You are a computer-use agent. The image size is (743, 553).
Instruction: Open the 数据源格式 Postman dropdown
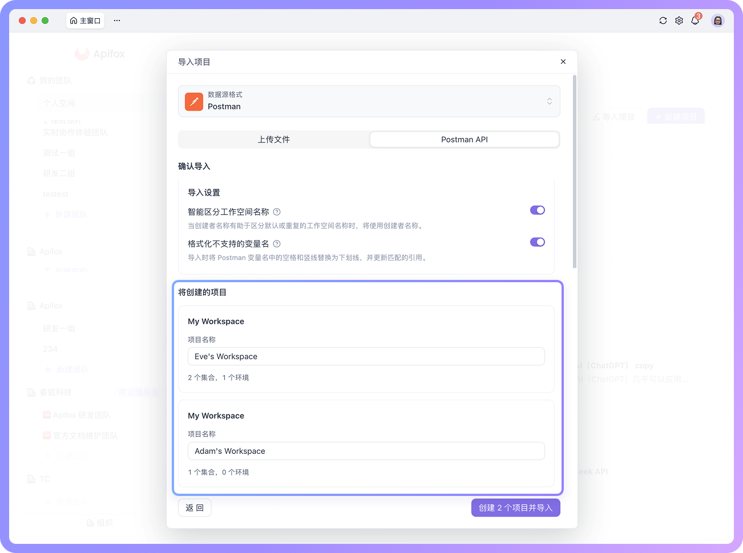pos(369,101)
